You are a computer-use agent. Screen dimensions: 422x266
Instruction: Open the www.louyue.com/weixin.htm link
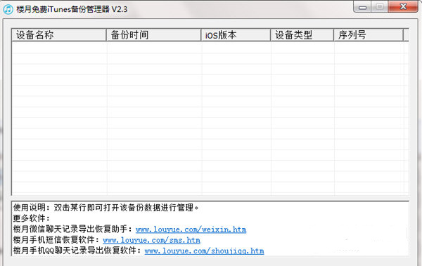coord(191,230)
